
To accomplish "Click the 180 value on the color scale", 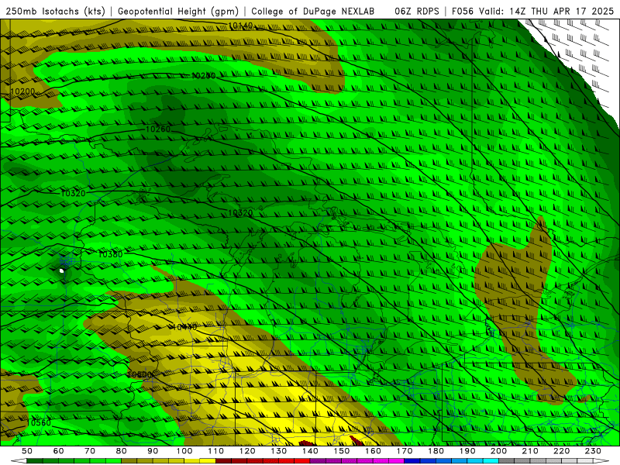I will pyautogui.click(x=436, y=451).
